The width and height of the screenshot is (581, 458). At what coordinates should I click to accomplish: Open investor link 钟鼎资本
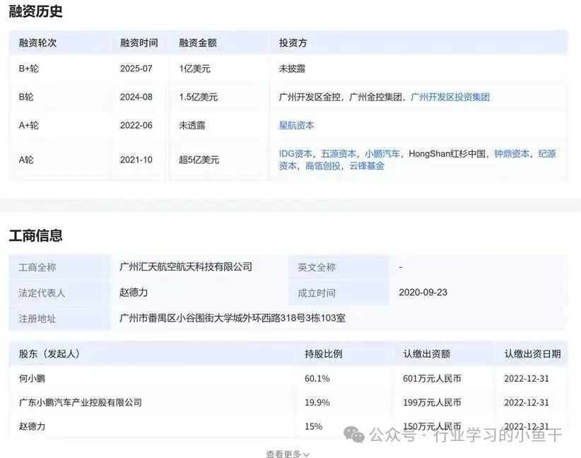[x=512, y=153]
